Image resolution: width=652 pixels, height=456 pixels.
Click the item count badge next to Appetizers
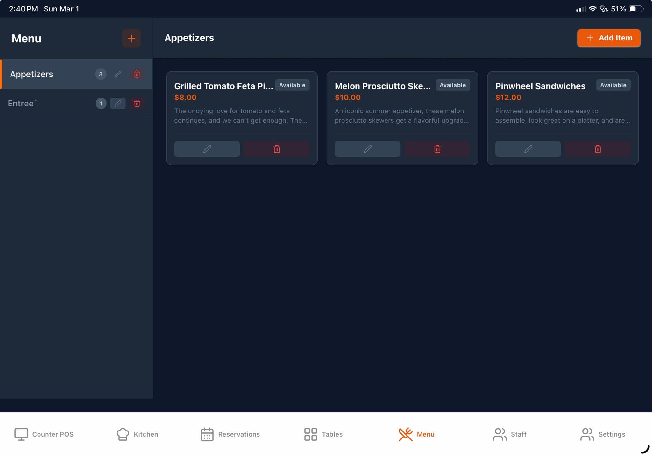coord(100,74)
